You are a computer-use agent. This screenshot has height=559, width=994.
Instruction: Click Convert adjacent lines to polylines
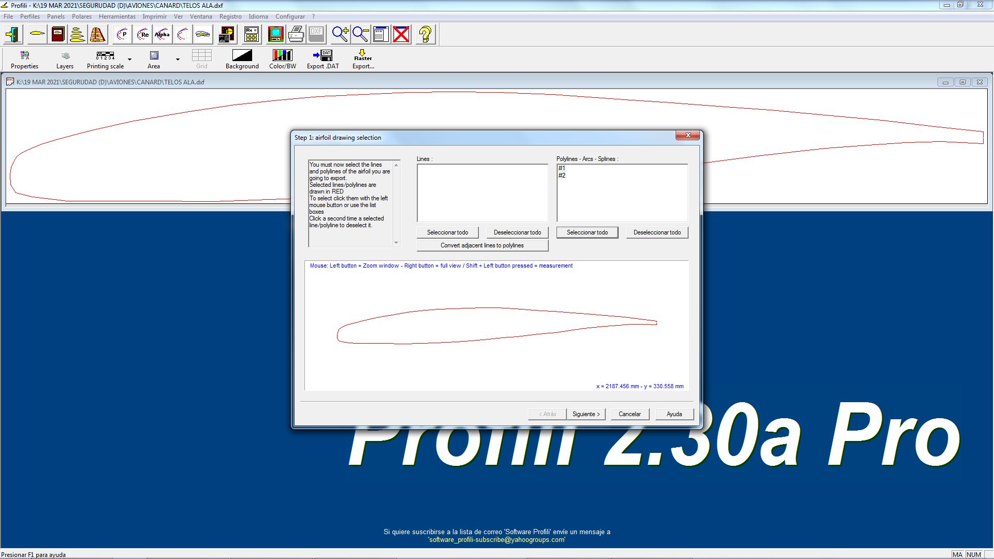point(482,245)
